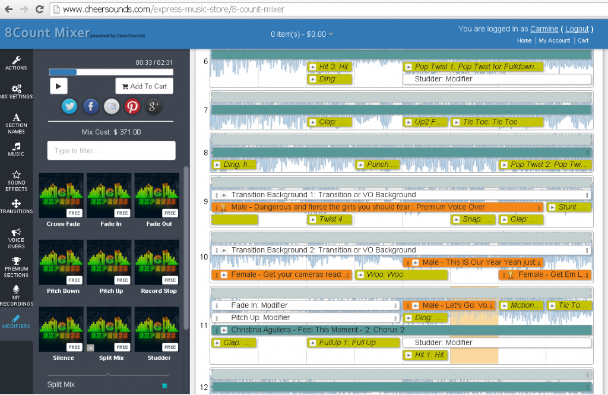Select Studder Modifier block in row 6
Image resolution: width=608 pixels, height=395 pixels.
click(497, 79)
